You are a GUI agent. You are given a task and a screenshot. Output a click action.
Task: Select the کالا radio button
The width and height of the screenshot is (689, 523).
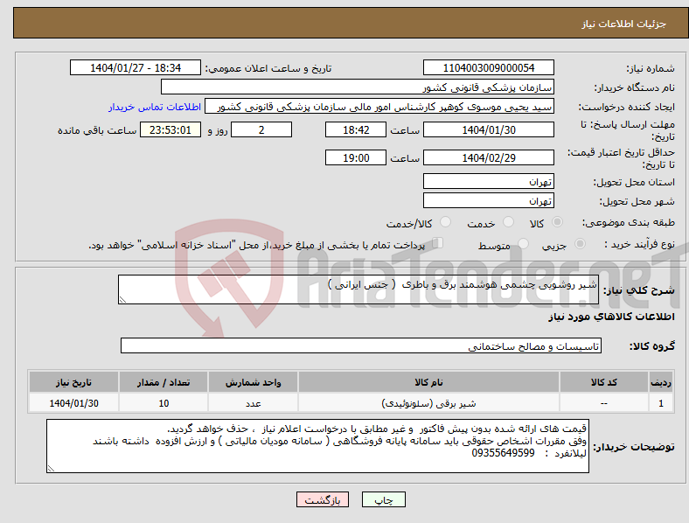click(x=557, y=222)
